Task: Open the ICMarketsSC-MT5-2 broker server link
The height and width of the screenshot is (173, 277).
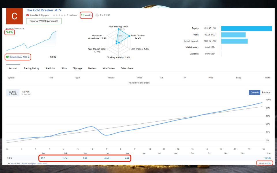Action: pos(19,57)
